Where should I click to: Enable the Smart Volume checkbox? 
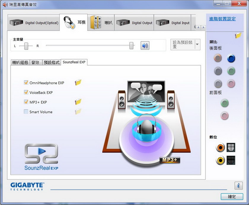click(26, 112)
